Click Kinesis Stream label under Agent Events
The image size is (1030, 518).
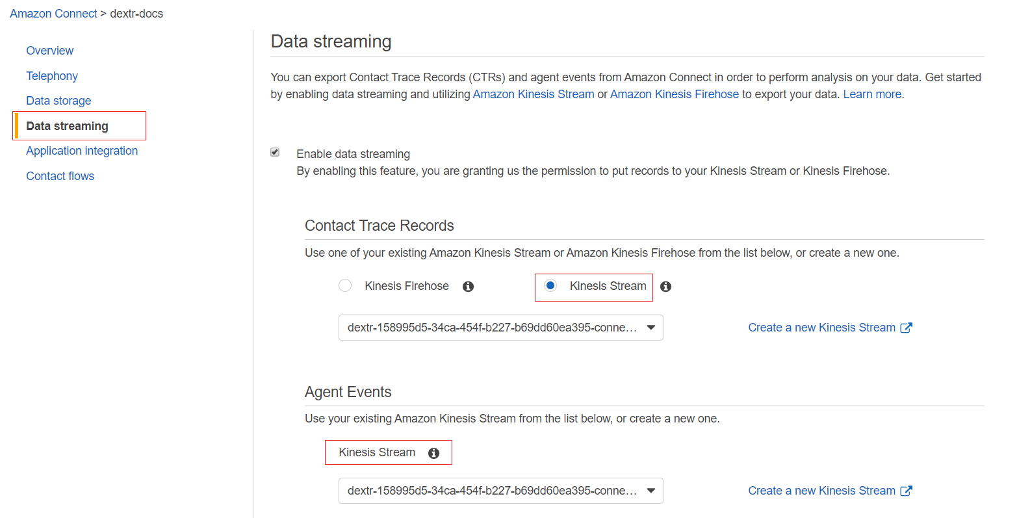377,452
